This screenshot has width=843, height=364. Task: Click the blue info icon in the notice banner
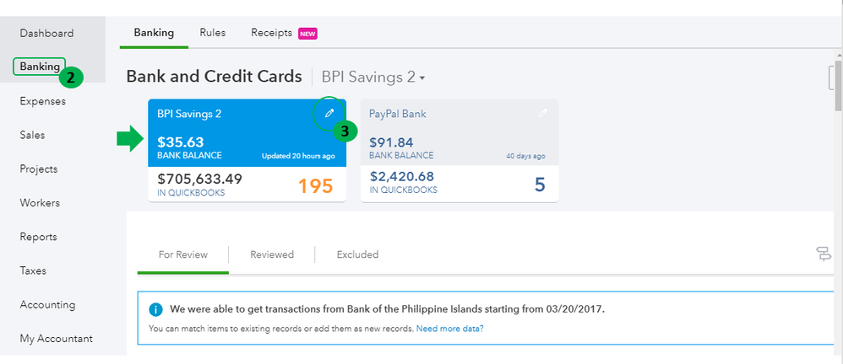[155, 309]
